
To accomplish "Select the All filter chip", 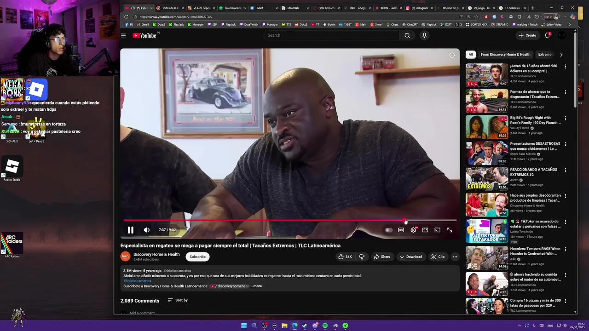I will 471,54.
